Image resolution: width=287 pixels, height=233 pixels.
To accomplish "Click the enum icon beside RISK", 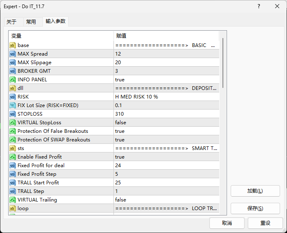I will [12, 97].
